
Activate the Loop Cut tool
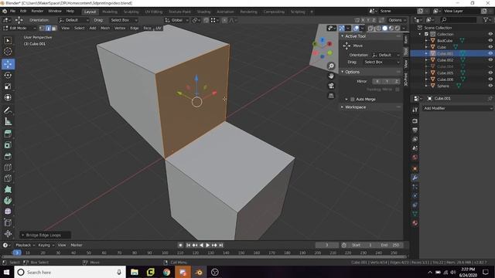pyautogui.click(x=8, y=167)
